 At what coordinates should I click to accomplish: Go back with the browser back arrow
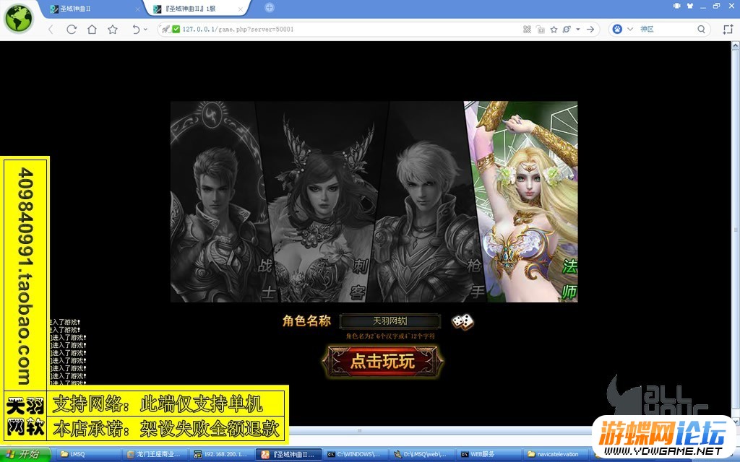click(51, 29)
